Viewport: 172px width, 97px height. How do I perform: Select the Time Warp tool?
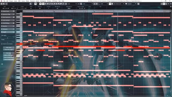61,4
